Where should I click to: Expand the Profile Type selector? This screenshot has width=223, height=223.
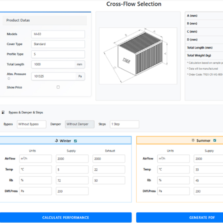pos(58,54)
